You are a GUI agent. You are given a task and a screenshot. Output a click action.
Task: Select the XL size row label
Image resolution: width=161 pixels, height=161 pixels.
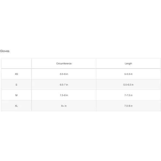pos(16,106)
